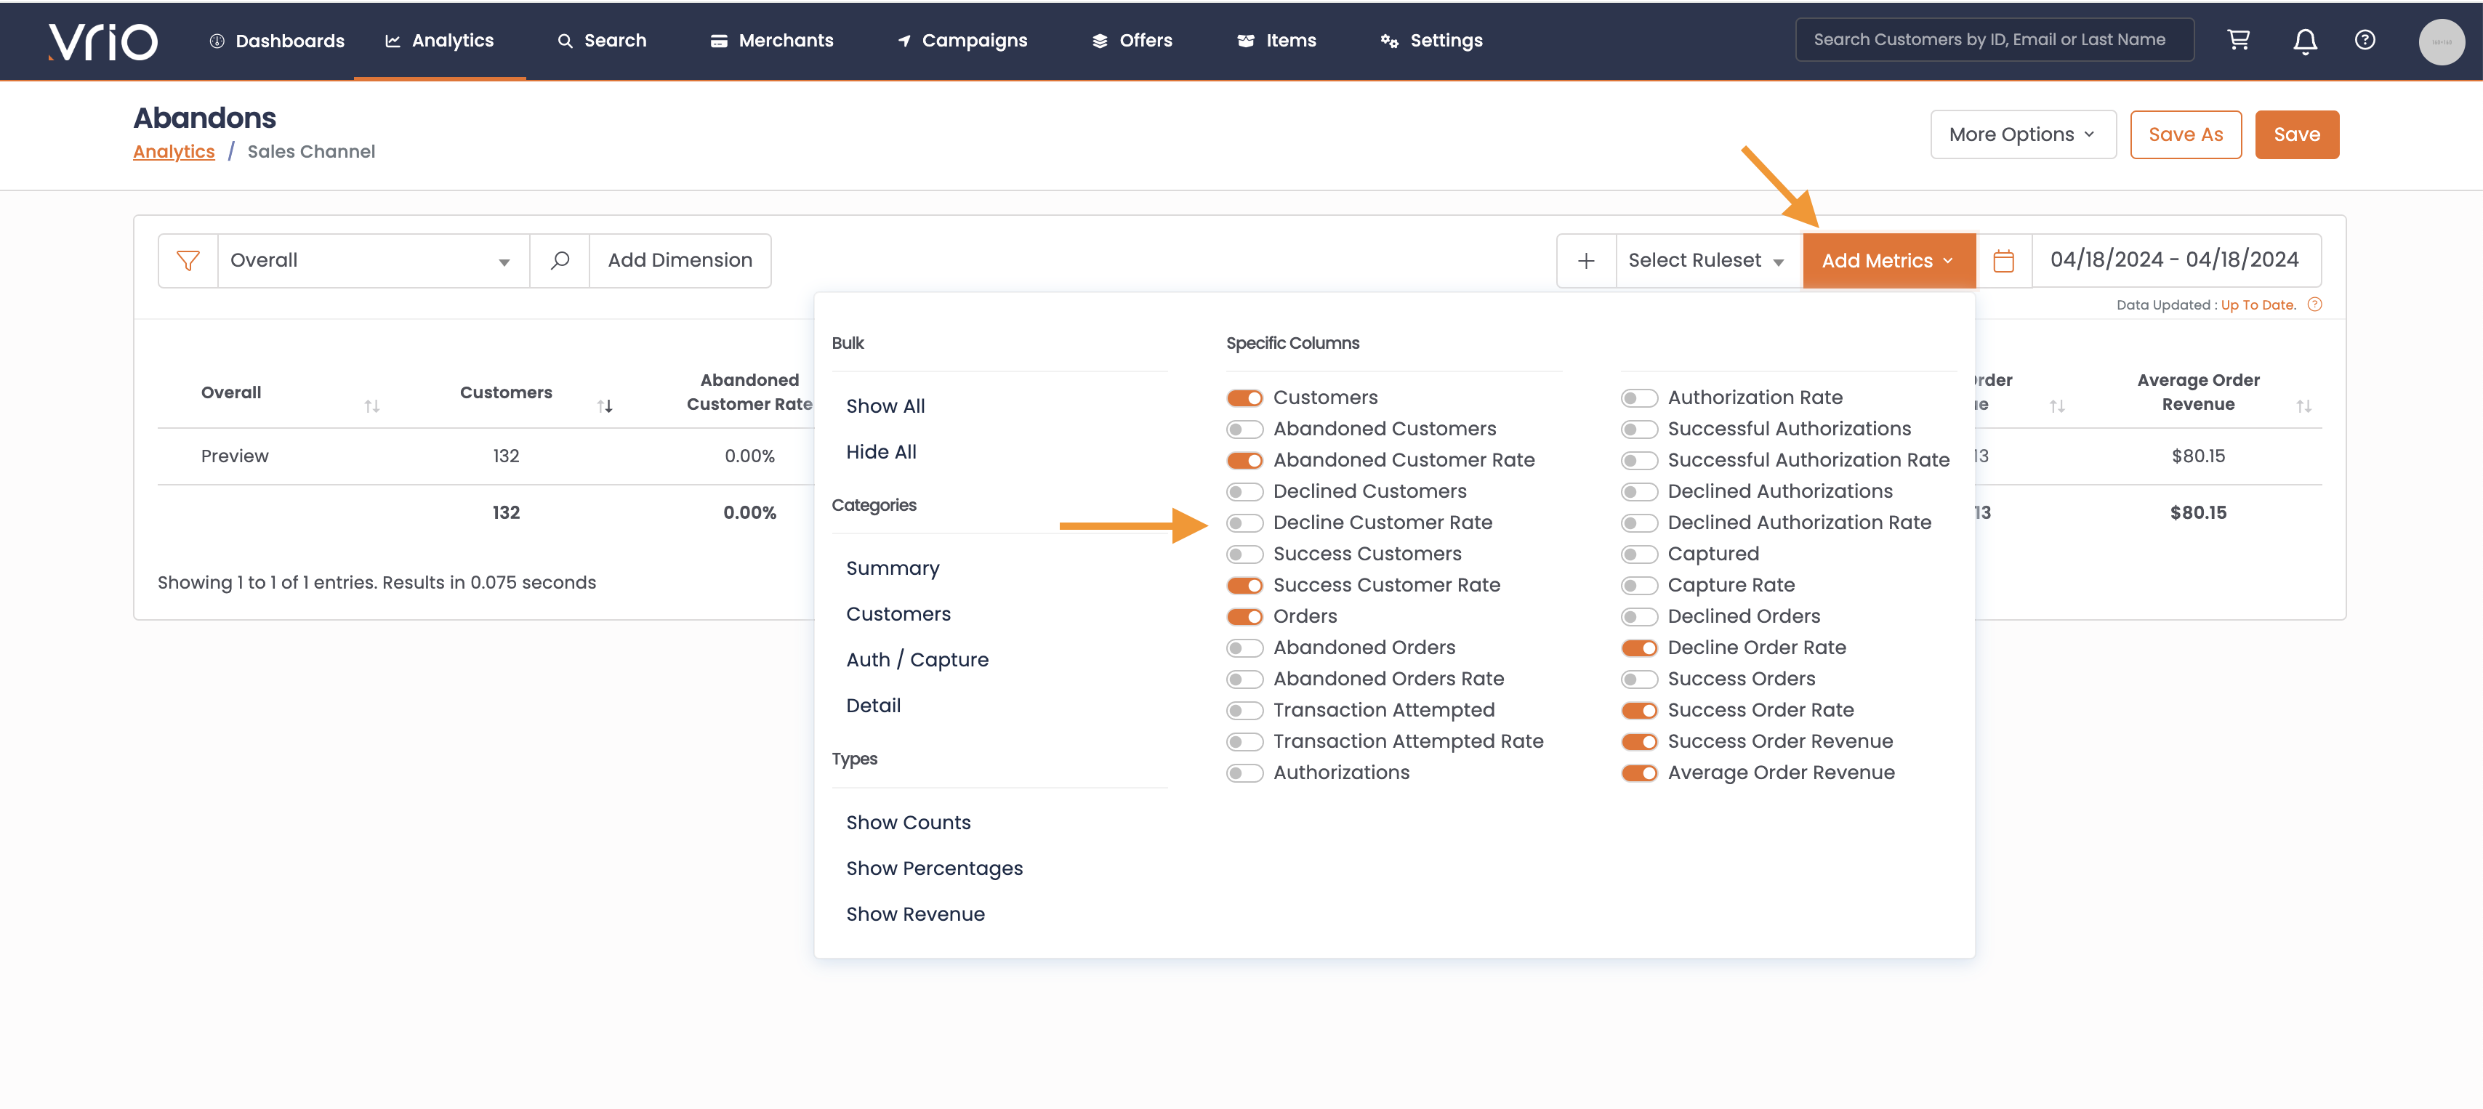
Task: Disable Decline Order Rate metric
Action: tap(1638, 648)
